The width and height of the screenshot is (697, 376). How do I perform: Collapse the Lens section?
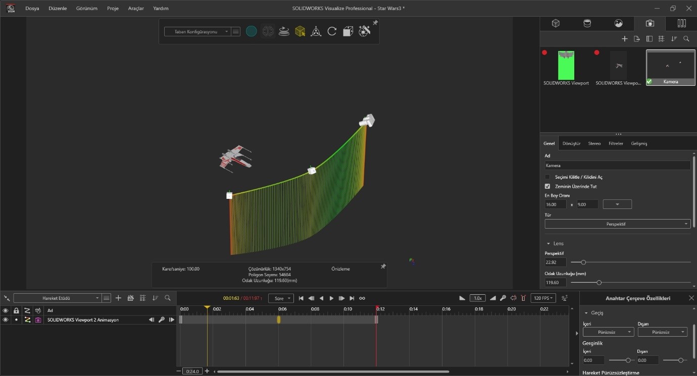[549, 243]
